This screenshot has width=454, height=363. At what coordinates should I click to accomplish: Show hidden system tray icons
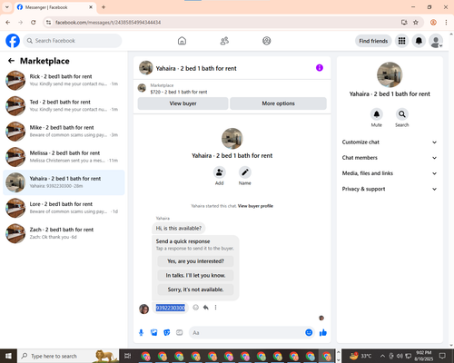(x=382, y=356)
